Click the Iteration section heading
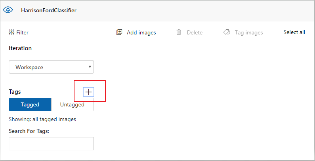The height and width of the screenshot is (161, 315). [20, 48]
